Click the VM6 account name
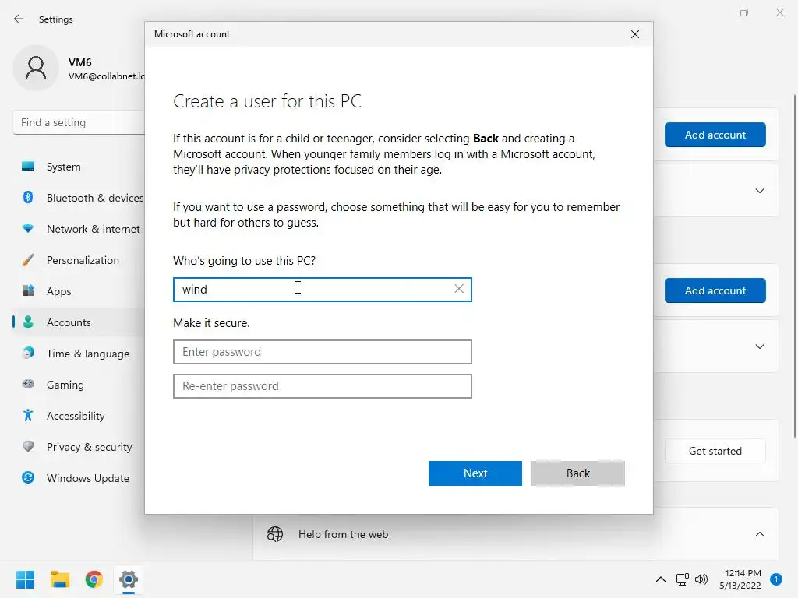 (x=80, y=62)
